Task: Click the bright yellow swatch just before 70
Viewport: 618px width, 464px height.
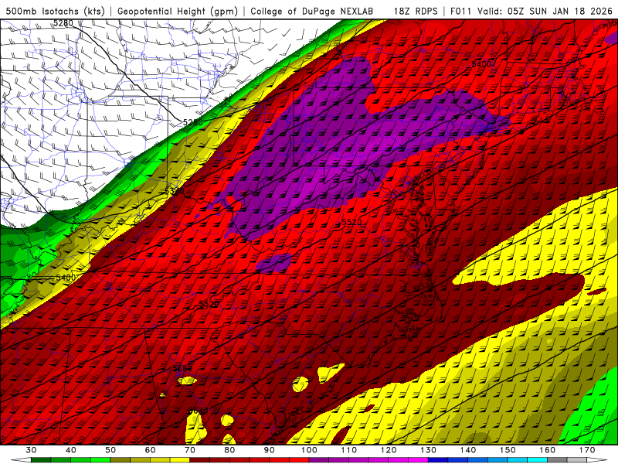Action: 180,460
